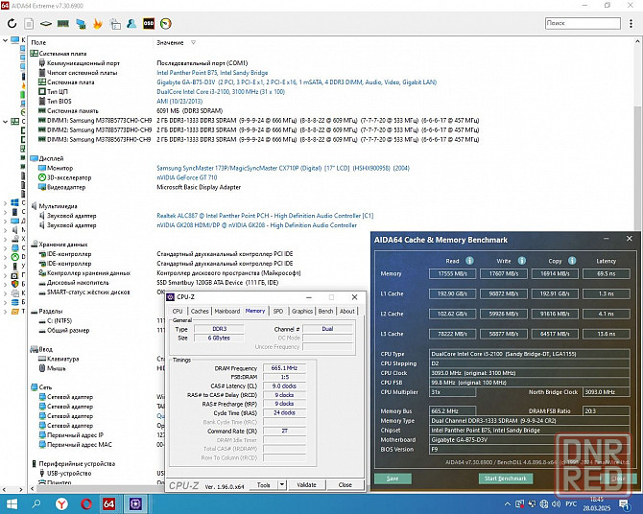Open the CPU tab in CPU-Z

tap(178, 311)
